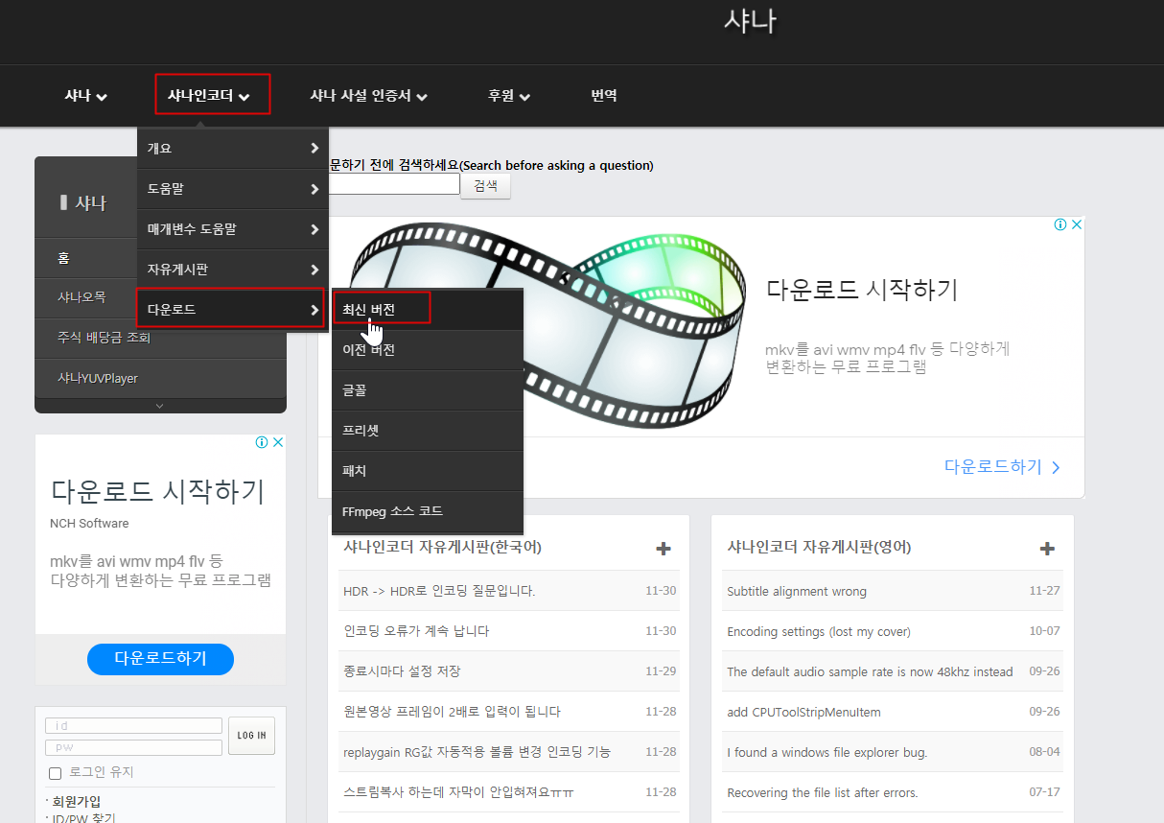
Task: Click FFmpeg 소스 코드 in the submenu
Action: tap(428, 511)
